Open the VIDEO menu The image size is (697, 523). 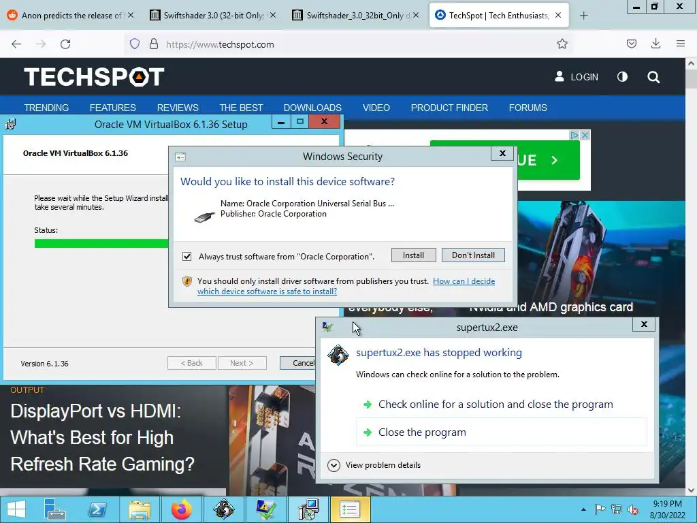(376, 108)
